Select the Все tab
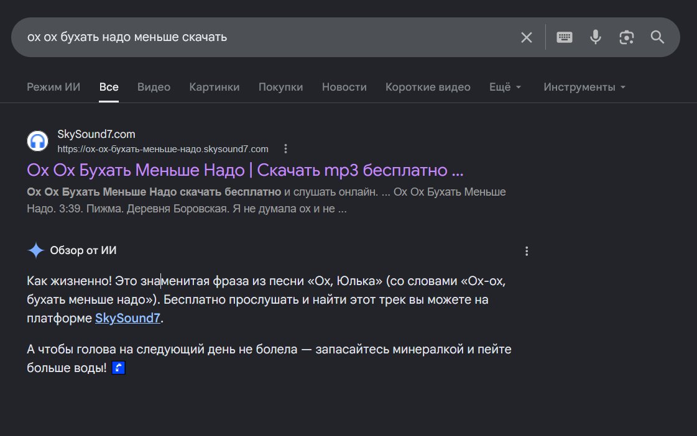The image size is (697, 436). pos(108,87)
